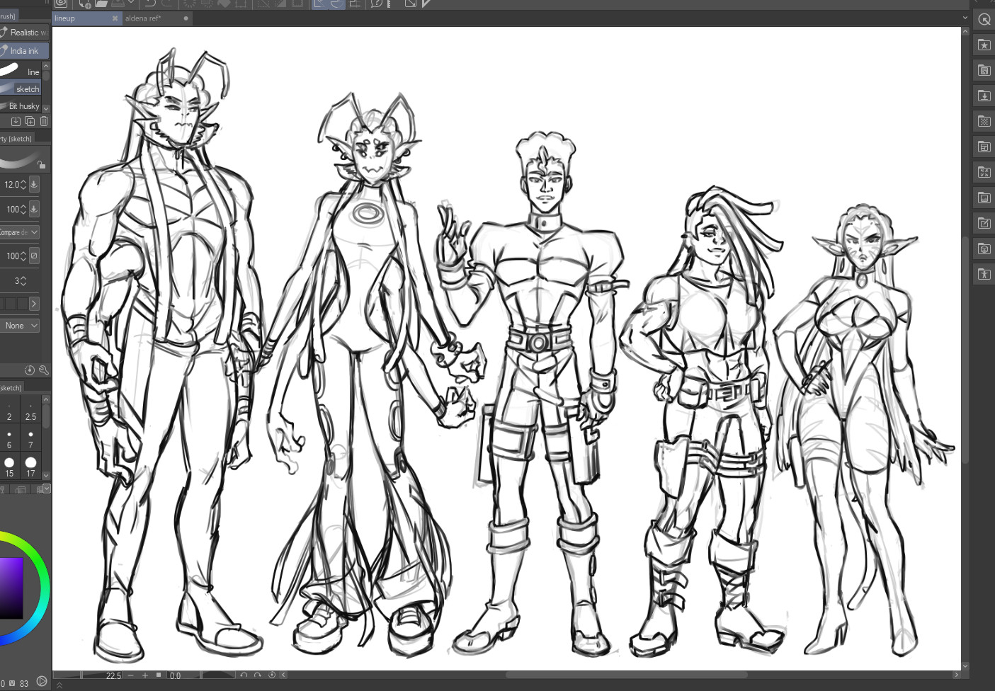Toggle the brush preview lock icon
Image resolution: width=995 pixels, height=691 pixels.
[41, 165]
